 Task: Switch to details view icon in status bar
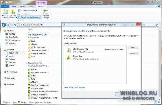click(155, 102)
